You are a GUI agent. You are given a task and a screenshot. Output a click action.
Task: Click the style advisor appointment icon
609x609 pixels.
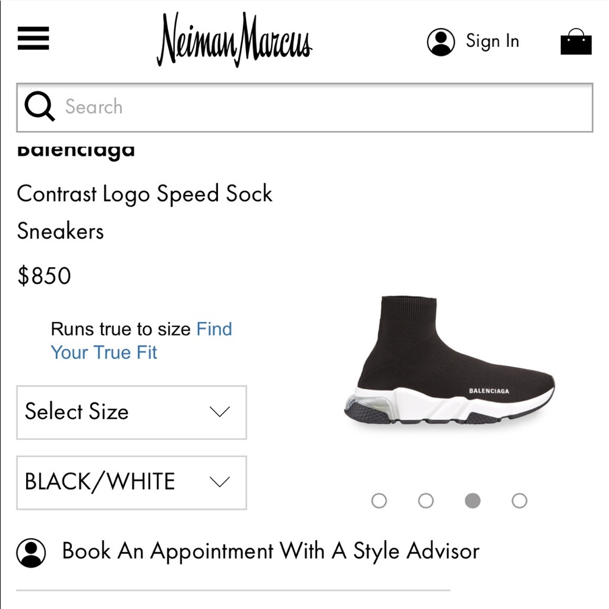coord(32,550)
